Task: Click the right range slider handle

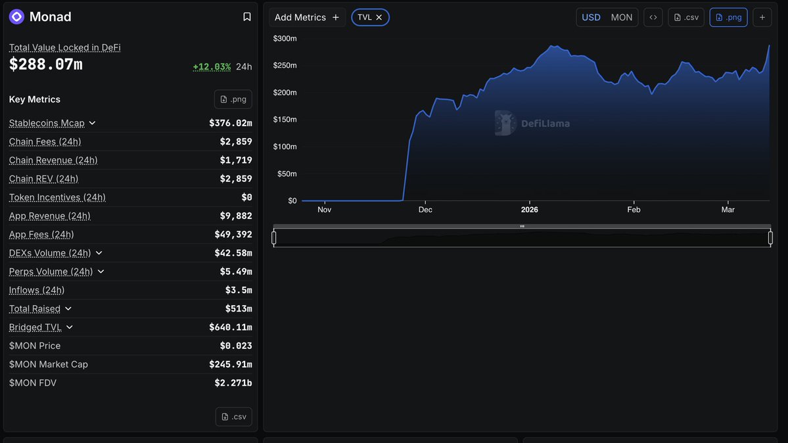Action: pos(770,237)
